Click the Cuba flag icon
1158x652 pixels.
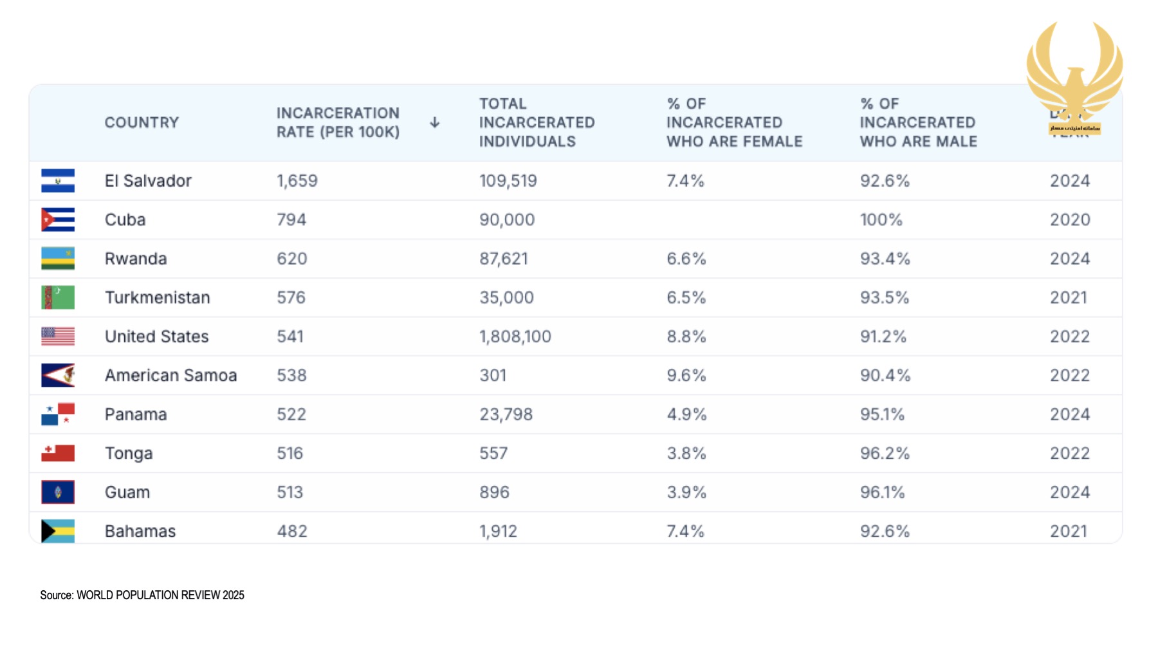click(x=58, y=219)
